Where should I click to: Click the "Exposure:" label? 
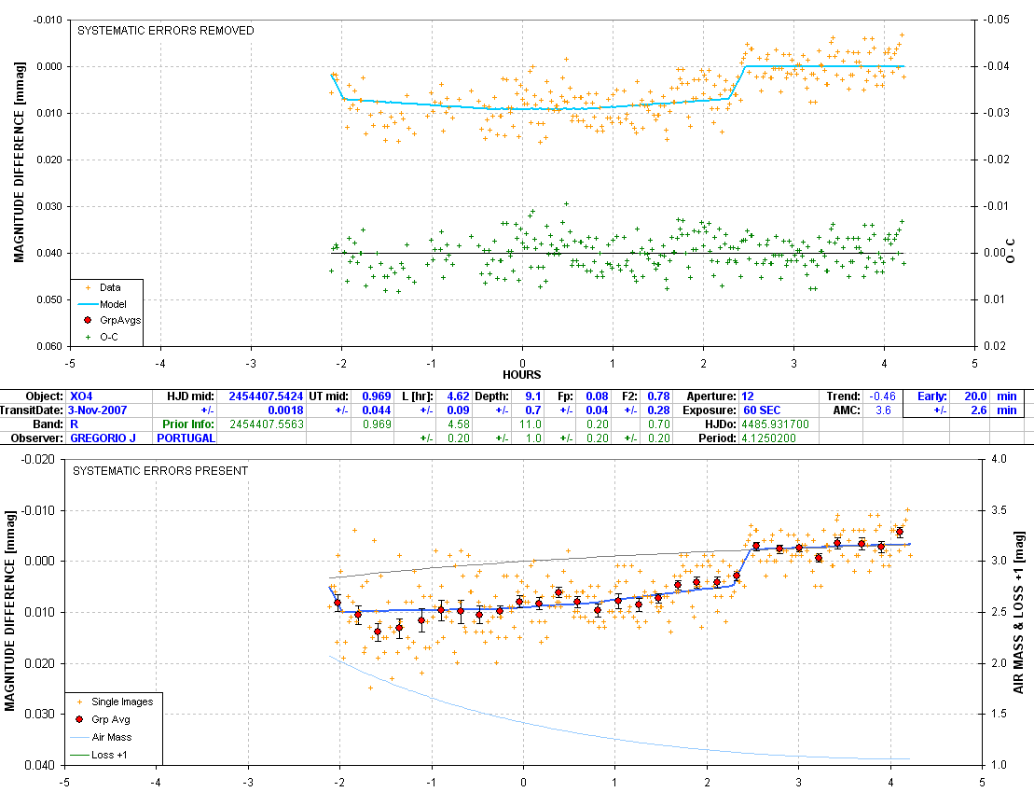click(710, 410)
